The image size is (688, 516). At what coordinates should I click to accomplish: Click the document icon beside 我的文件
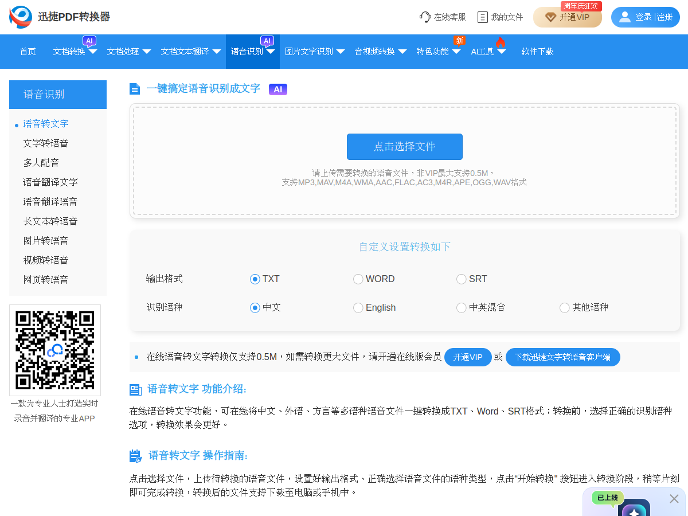click(x=483, y=17)
